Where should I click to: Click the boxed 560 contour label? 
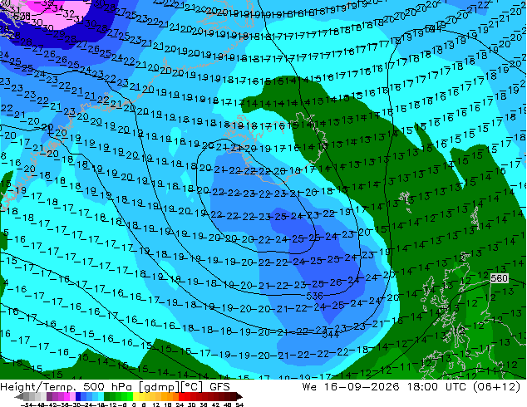pos(499,278)
